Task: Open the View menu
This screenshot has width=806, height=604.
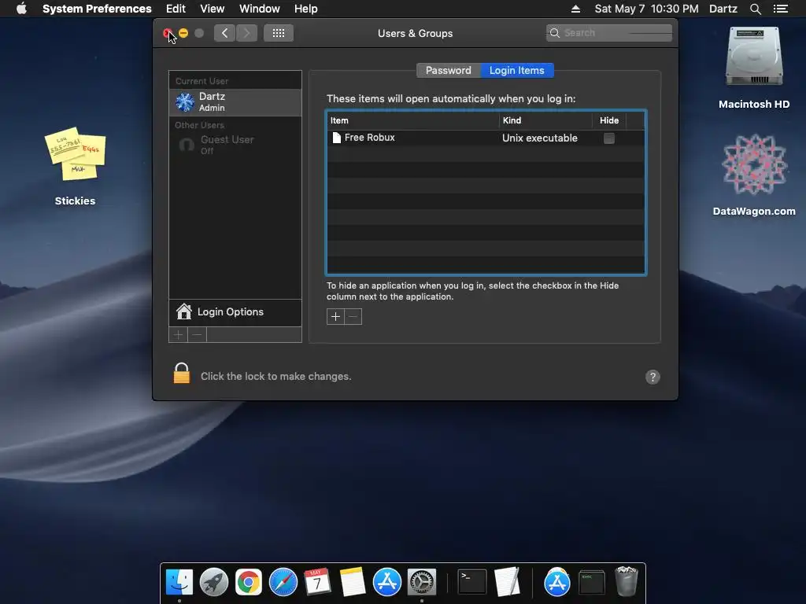Action: click(x=213, y=9)
